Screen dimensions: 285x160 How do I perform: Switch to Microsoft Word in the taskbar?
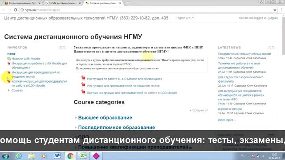click(x=57, y=156)
